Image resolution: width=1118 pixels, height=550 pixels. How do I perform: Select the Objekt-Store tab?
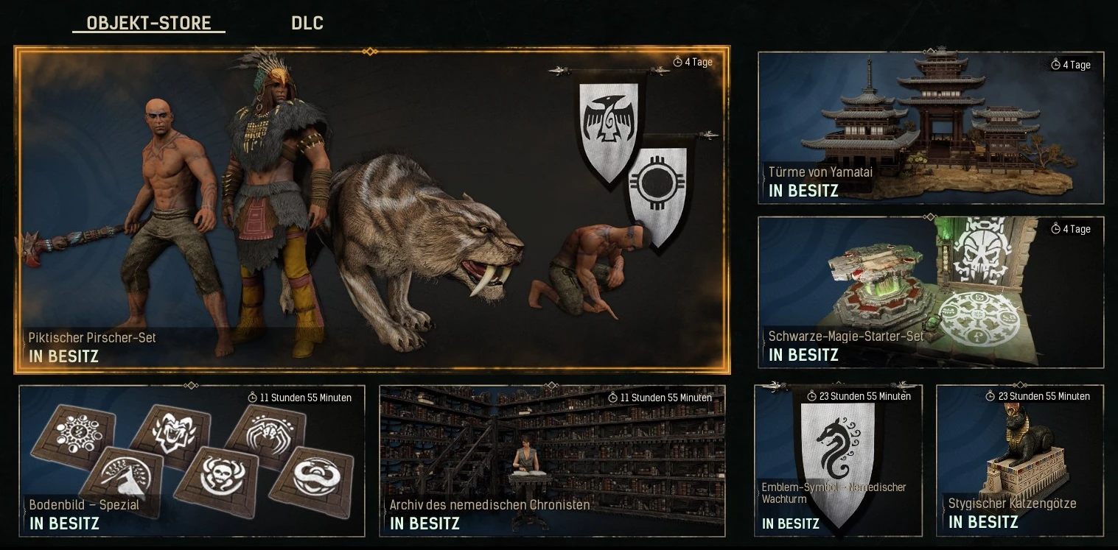(x=149, y=23)
